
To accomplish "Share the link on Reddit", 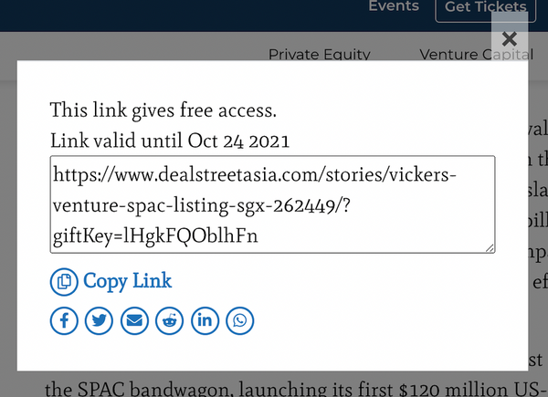I will click(x=169, y=320).
